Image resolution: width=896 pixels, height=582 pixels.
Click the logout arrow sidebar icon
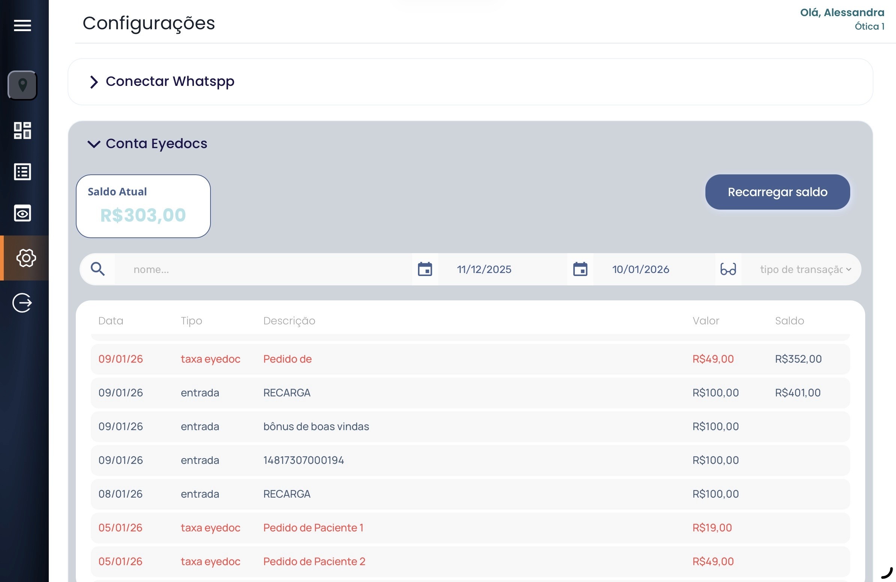click(22, 303)
